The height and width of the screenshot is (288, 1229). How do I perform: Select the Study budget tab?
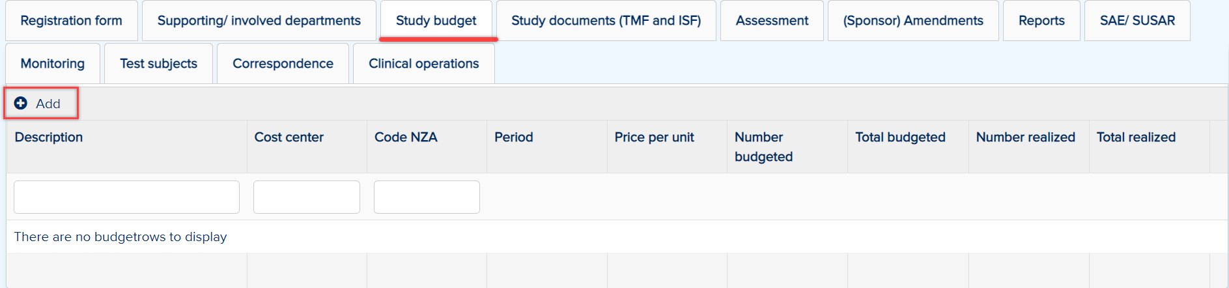click(x=436, y=21)
